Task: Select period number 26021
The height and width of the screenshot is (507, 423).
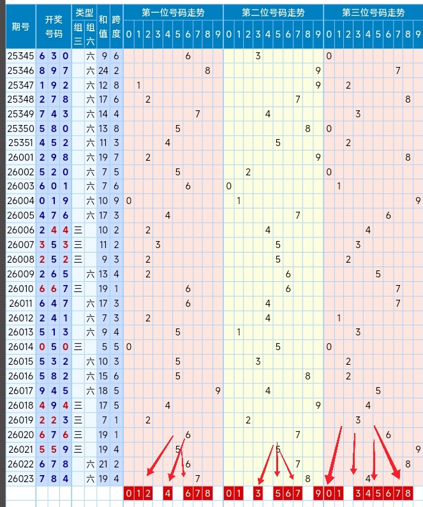Action: [20, 450]
